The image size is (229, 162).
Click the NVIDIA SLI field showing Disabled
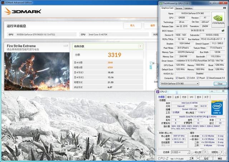(x=200, y=74)
